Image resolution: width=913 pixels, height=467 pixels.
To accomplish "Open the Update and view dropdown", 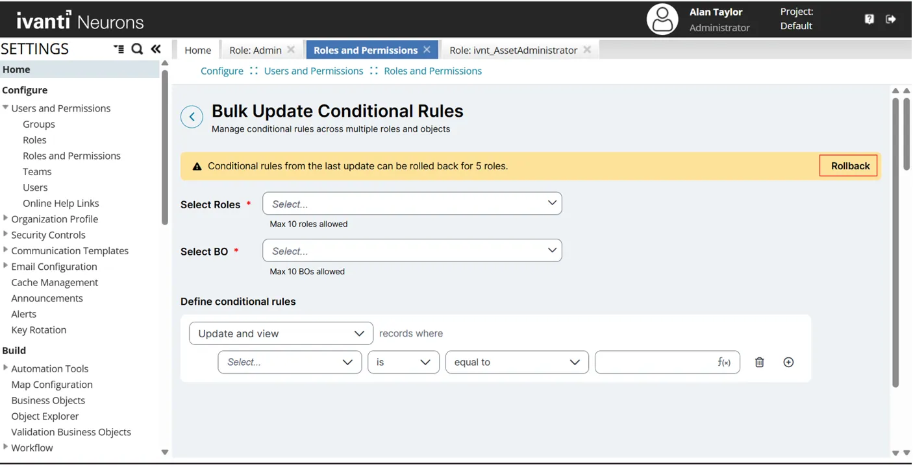I will pyautogui.click(x=281, y=333).
